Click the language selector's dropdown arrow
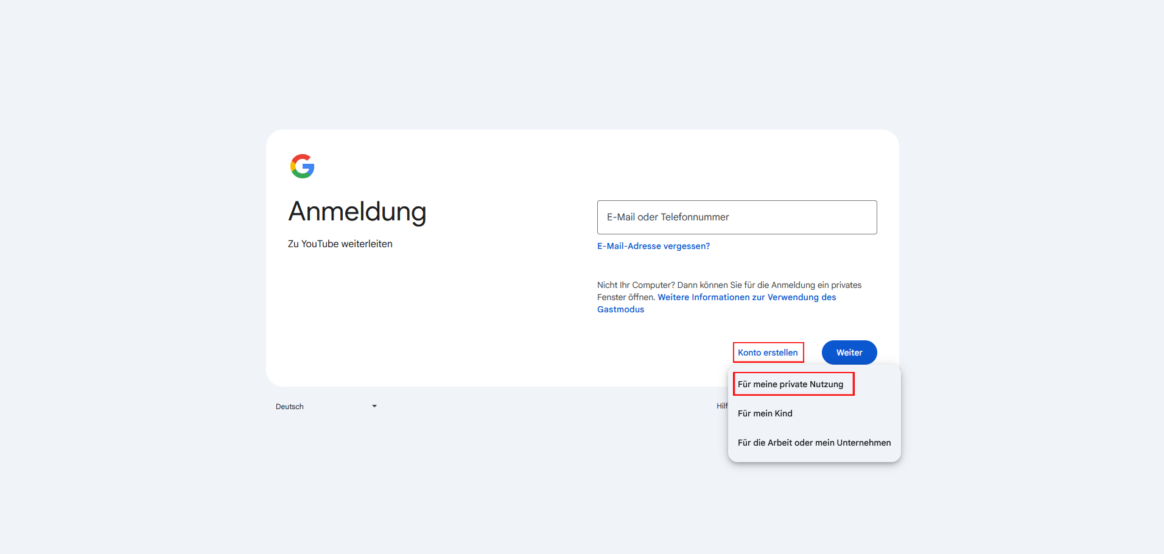This screenshot has width=1164, height=554. [x=374, y=406]
